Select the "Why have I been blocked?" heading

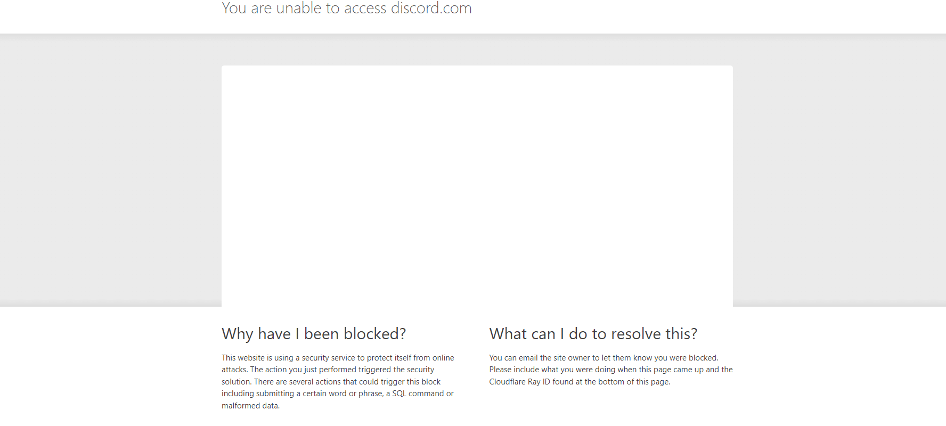314,334
